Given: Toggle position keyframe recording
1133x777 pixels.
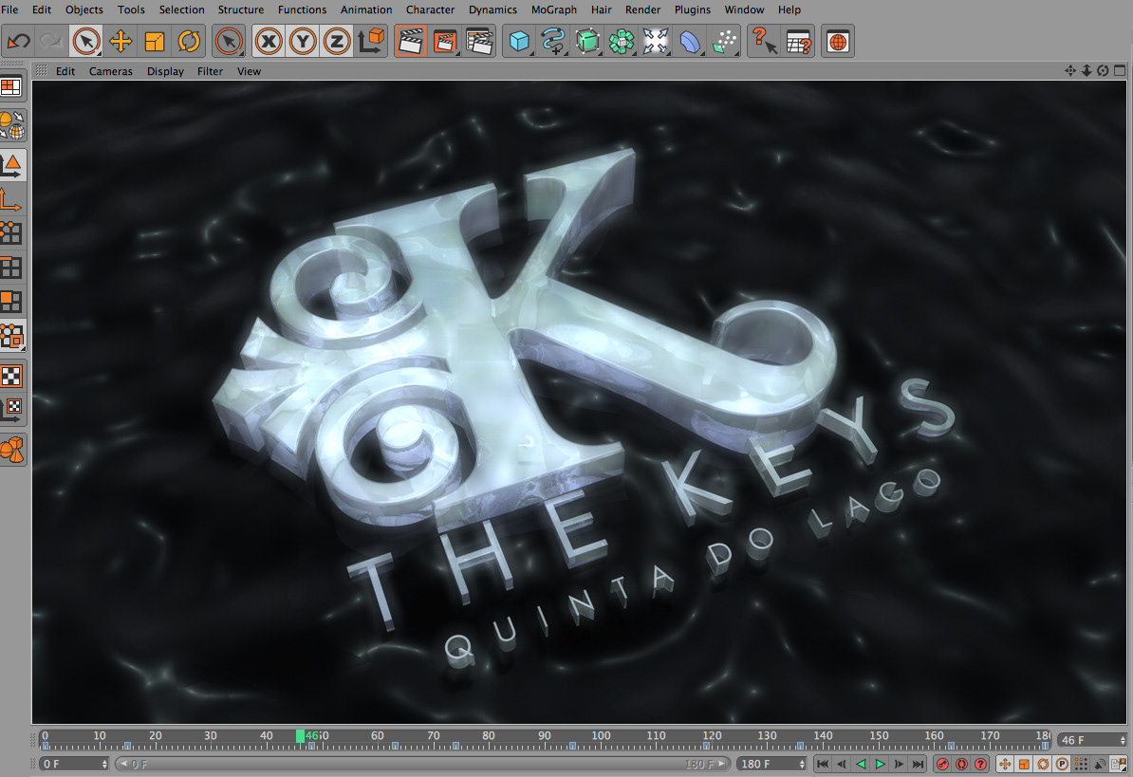Looking at the screenshot, I should tap(1004, 764).
